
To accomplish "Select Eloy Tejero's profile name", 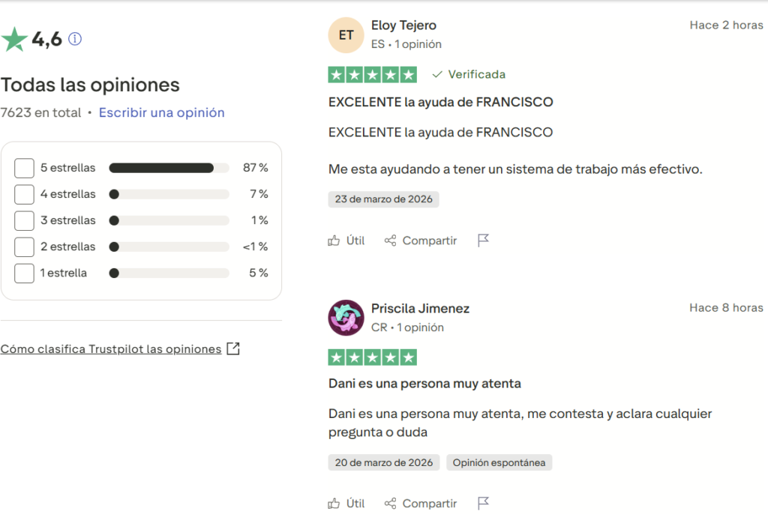I will (403, 25).
